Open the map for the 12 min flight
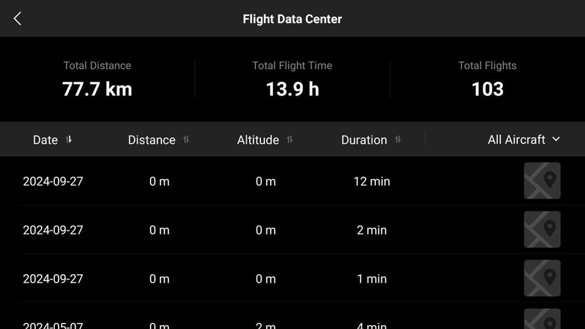The width and height of the screenshot is (585, 329). coord(542,181)
